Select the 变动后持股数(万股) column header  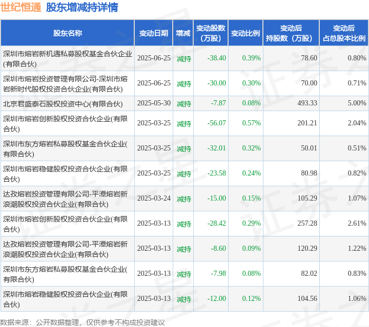(x=291, y=33)
